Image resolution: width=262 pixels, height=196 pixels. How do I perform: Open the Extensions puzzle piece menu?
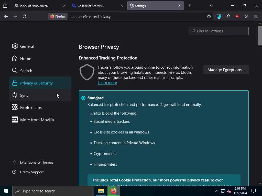[x=228, y=16]
